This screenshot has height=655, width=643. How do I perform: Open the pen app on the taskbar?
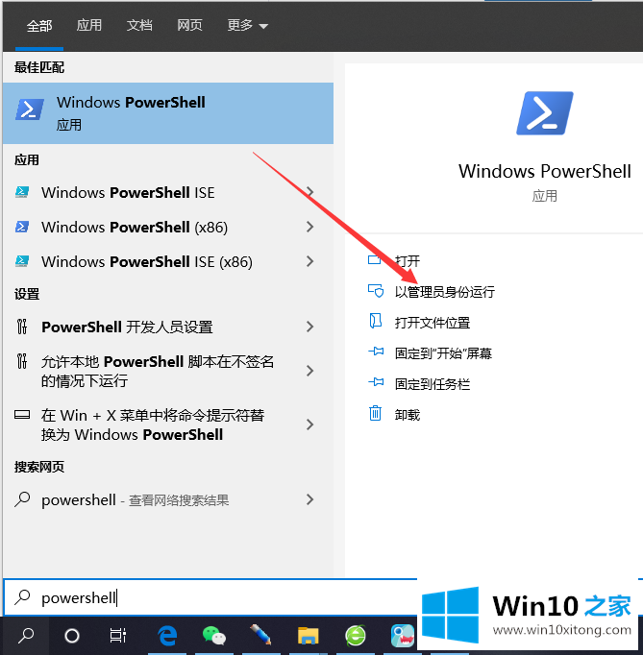(260, 635)
